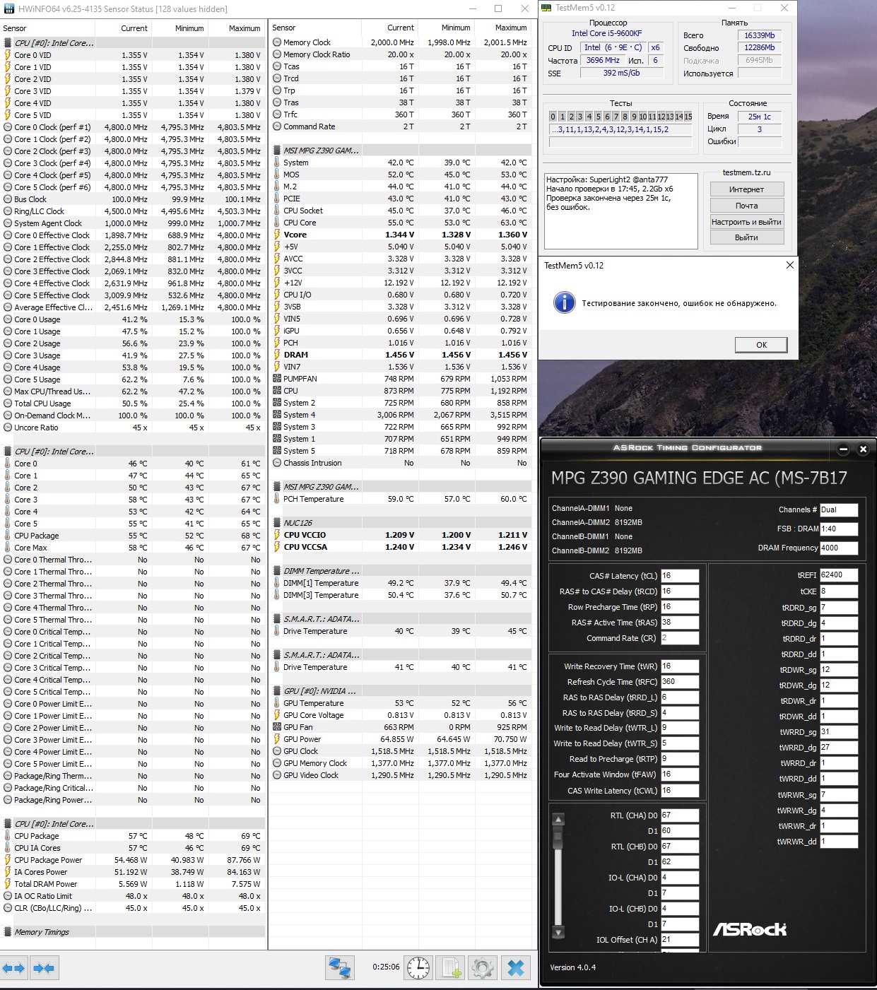Click the lightning icon beside DRAM voltage row
Viewport: 877px width, 990px height.
point(277,355)
